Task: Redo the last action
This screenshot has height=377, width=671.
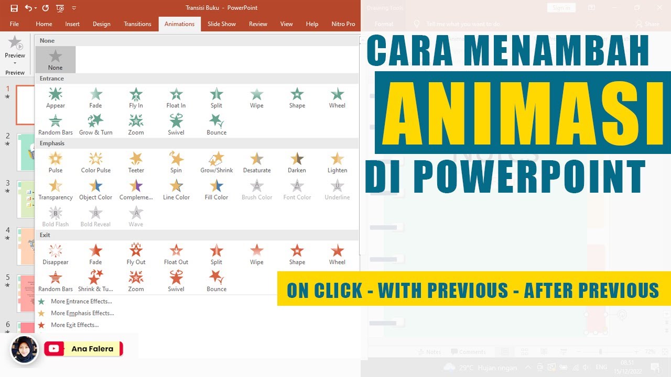Action: point(45,8)
